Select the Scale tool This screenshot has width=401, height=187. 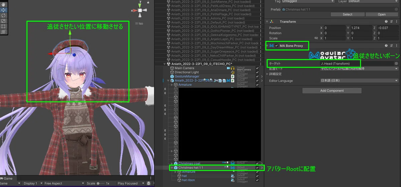[3, 21]
